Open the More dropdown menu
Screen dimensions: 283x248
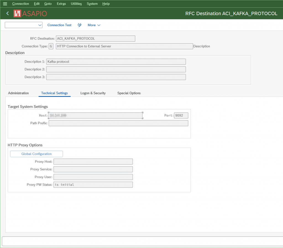[94, 25]
